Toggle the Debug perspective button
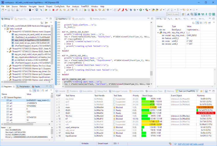The height and width of the screenshot is (146, 217). 196,14
